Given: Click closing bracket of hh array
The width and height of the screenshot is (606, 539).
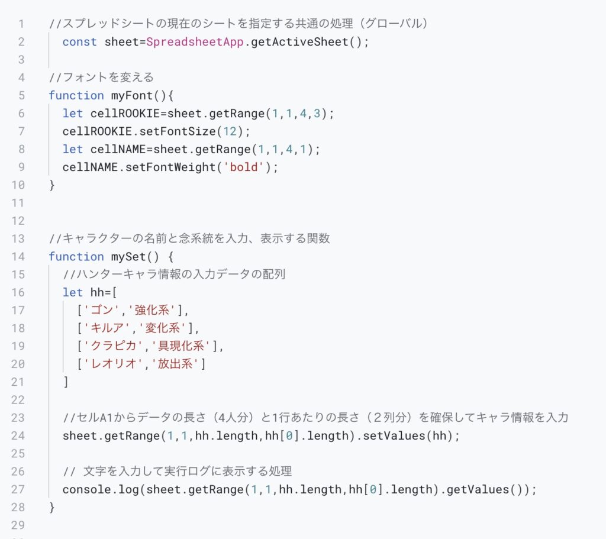Looking at the screenshot, I should [x=66, y=382].
